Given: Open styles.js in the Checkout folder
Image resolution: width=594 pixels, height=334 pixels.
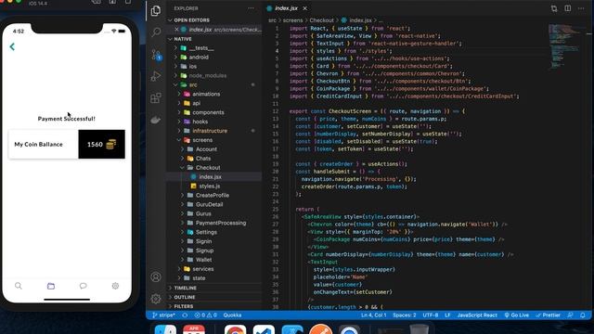Looking at the screenshot, I should coord(210,186).
